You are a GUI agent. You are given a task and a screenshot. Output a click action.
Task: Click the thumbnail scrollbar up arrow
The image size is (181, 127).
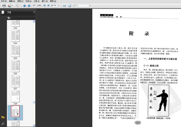(x=34, y=21)
